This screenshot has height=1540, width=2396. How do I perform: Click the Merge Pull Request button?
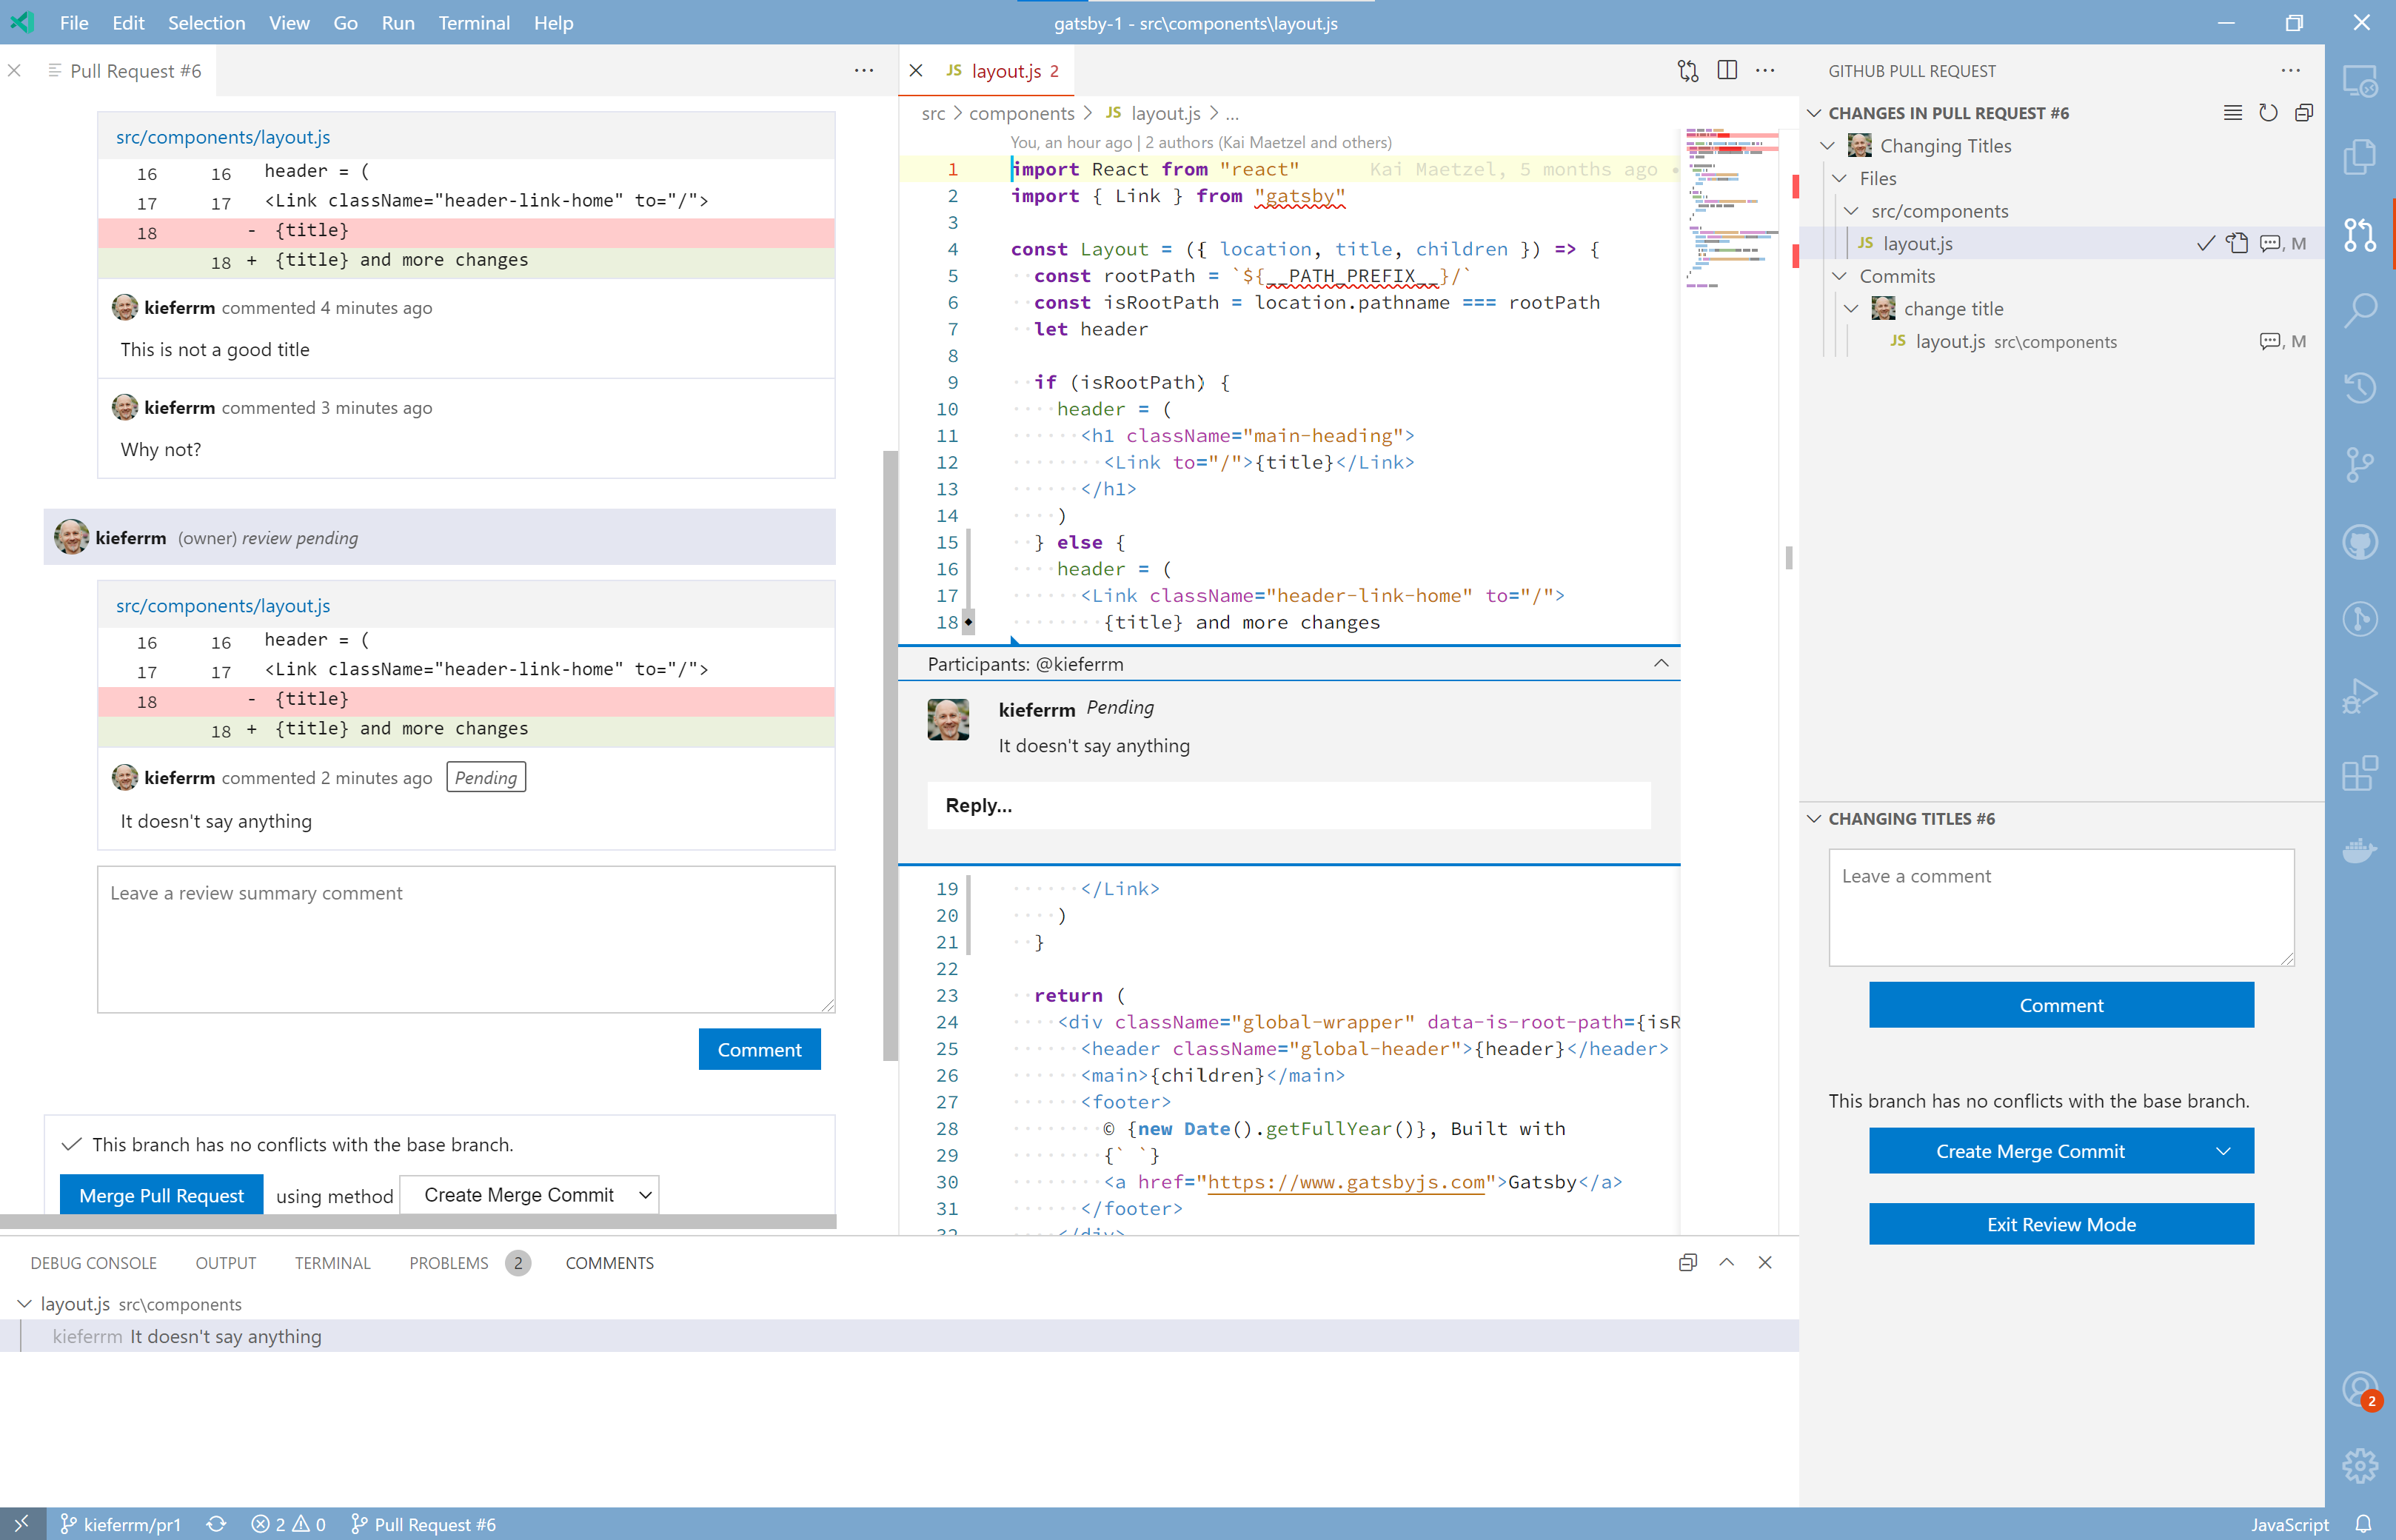[x=160, y=1195]
